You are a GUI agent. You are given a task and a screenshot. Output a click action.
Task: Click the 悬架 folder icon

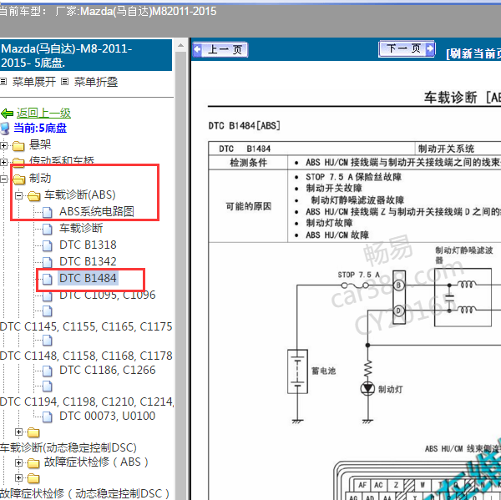pyautogui.click(x=18, y=146)
